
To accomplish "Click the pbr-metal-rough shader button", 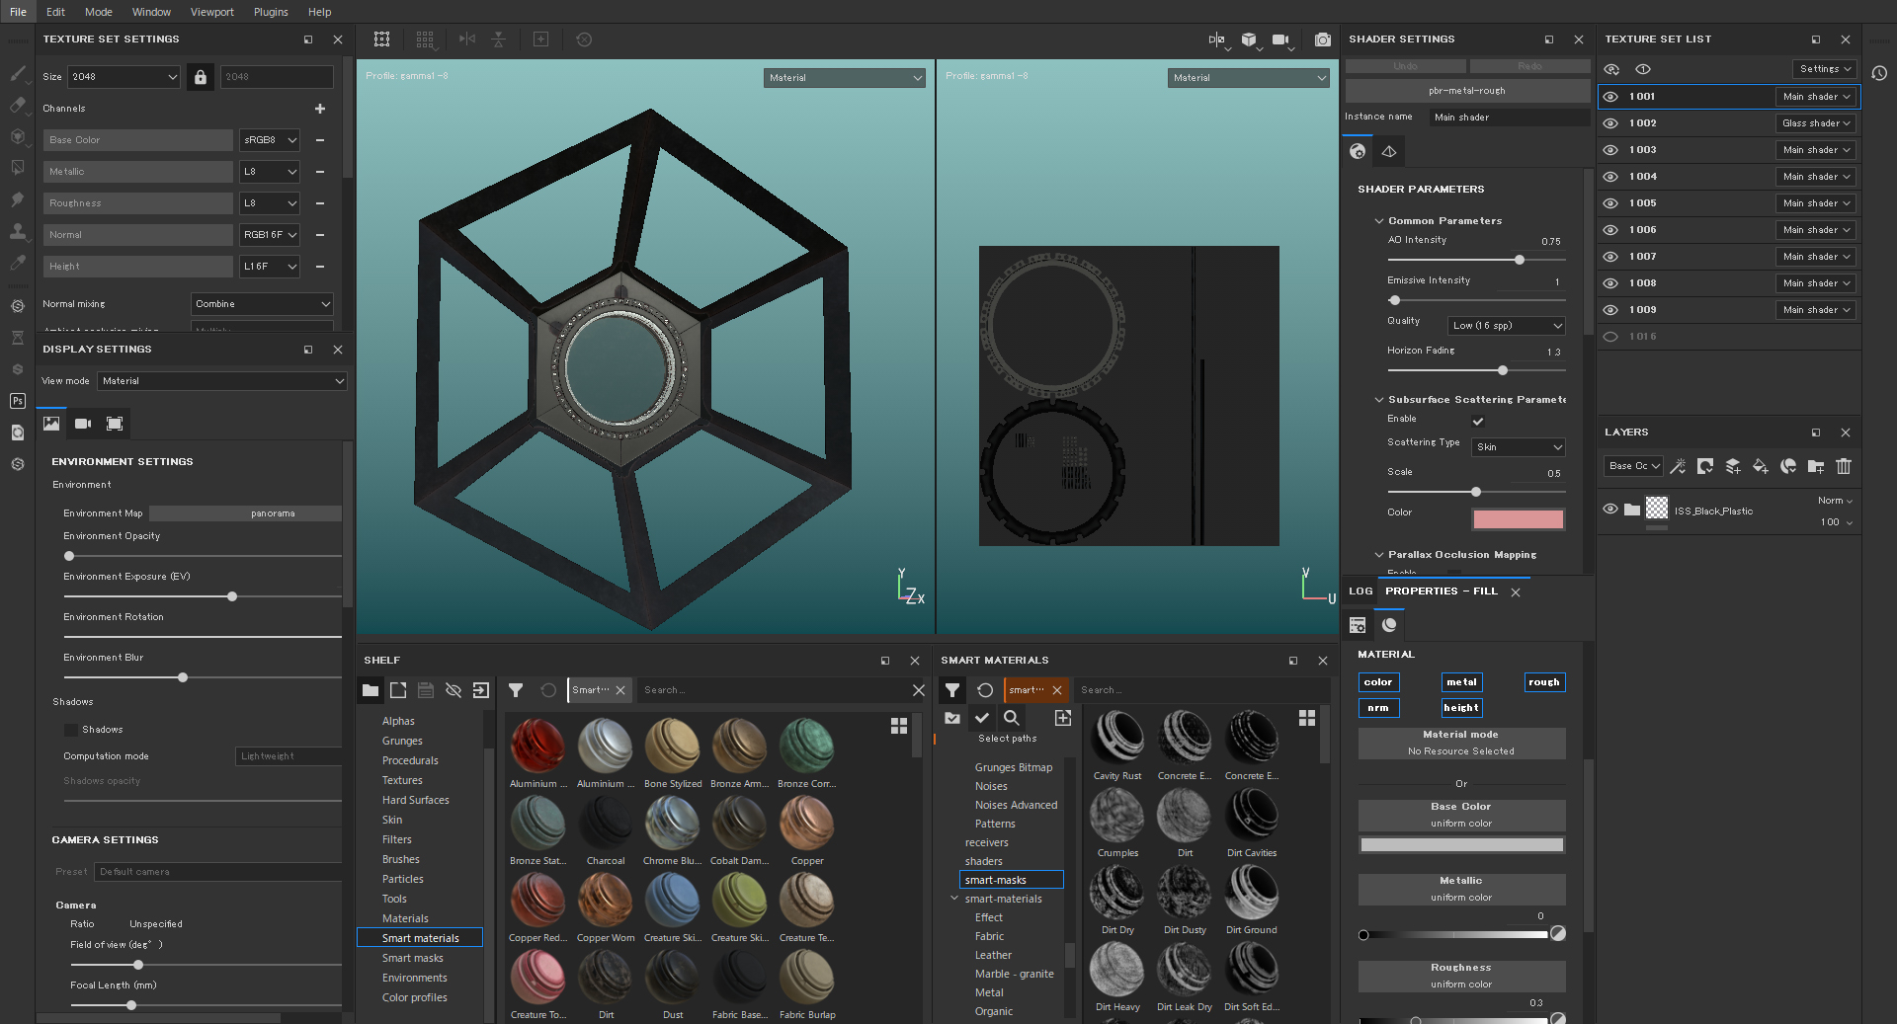I will [x=1467, y=91].
